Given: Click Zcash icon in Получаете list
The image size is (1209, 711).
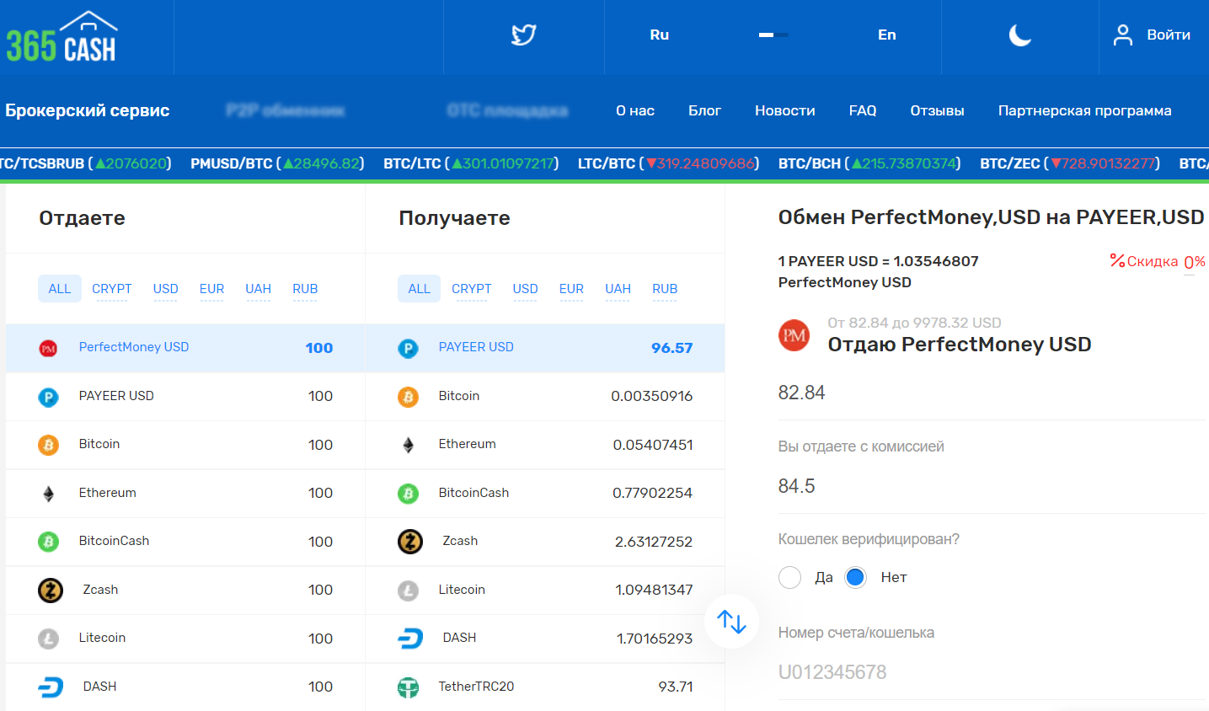Looking at the screenshot, I should (x=410, y=542).
